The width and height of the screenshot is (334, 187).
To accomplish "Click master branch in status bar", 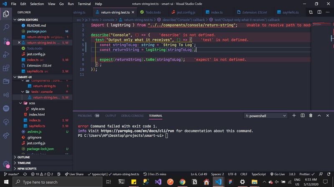I will tap(12, 174).
